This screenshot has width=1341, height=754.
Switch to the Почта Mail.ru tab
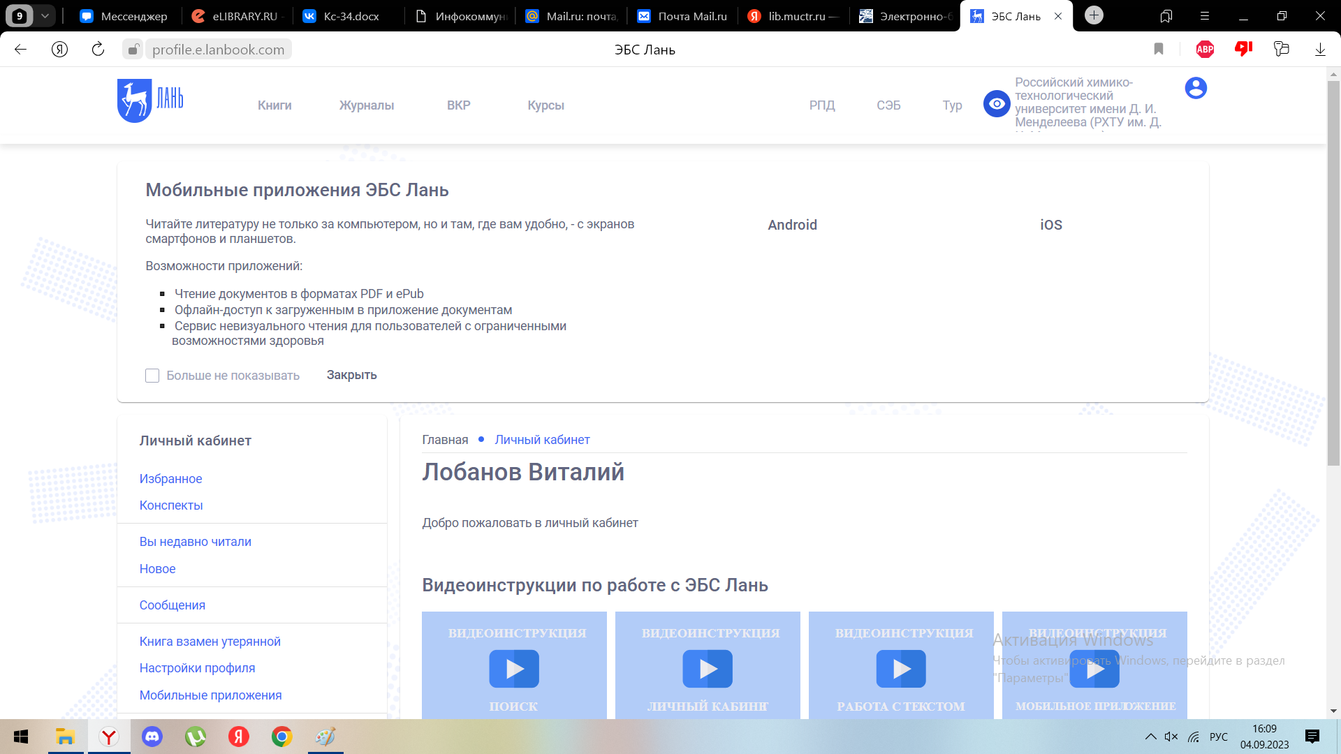(x=682, y=16)
